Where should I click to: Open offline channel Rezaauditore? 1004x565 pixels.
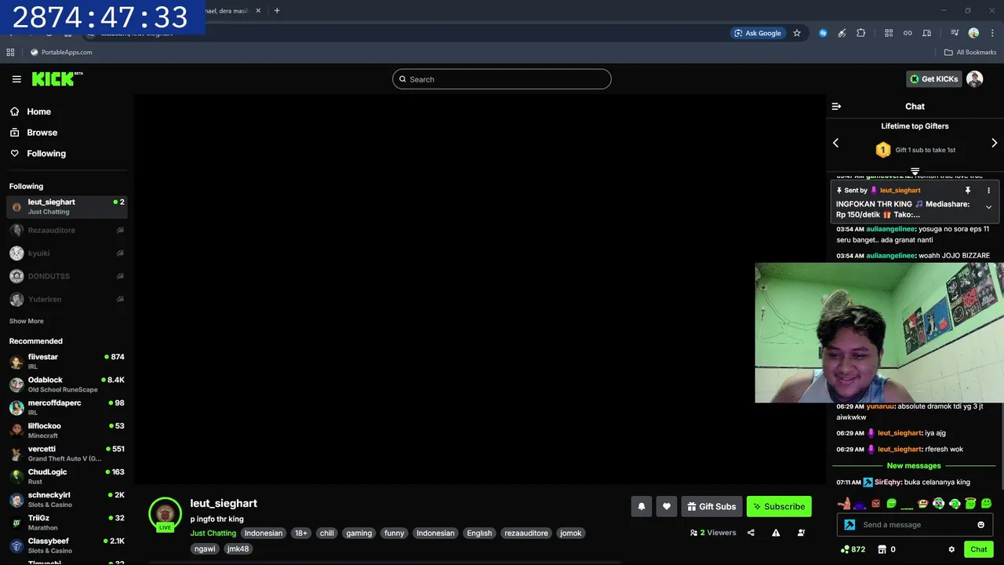pos(67,230)
